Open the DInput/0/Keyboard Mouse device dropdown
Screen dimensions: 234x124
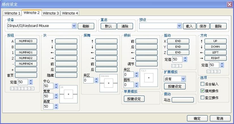[x=74, y=26]
